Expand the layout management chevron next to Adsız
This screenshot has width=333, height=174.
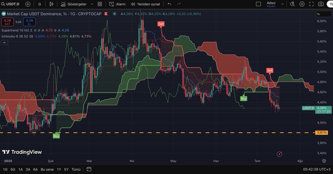click(x=282, y=4)
